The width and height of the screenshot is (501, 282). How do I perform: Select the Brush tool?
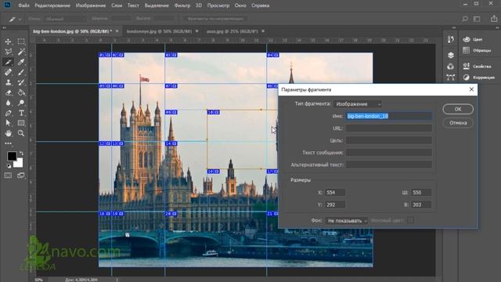(x=21, y=72)
